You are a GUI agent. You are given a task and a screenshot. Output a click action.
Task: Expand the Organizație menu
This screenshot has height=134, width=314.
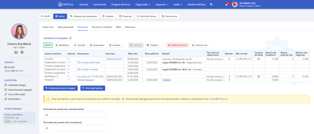coord(143,4)
